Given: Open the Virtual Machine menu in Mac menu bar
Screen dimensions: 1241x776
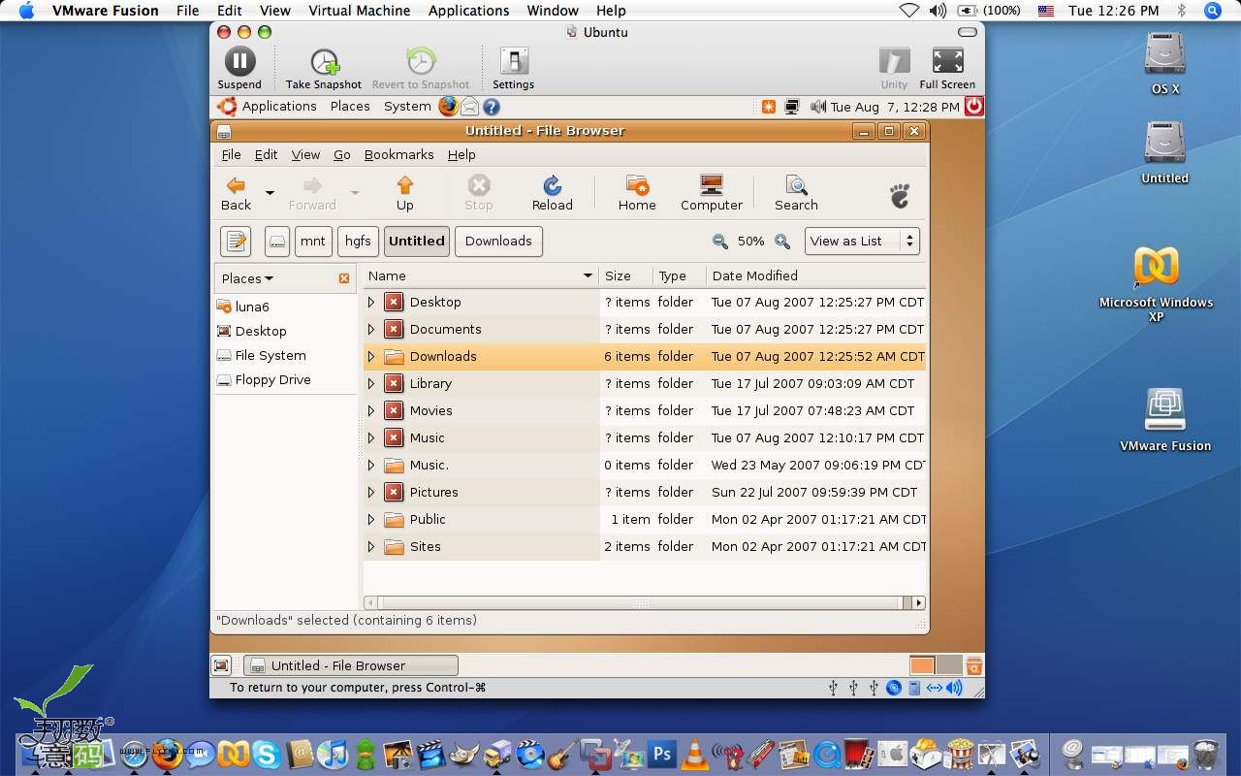Looking at the screenshot, I should [x=359, y=11].
